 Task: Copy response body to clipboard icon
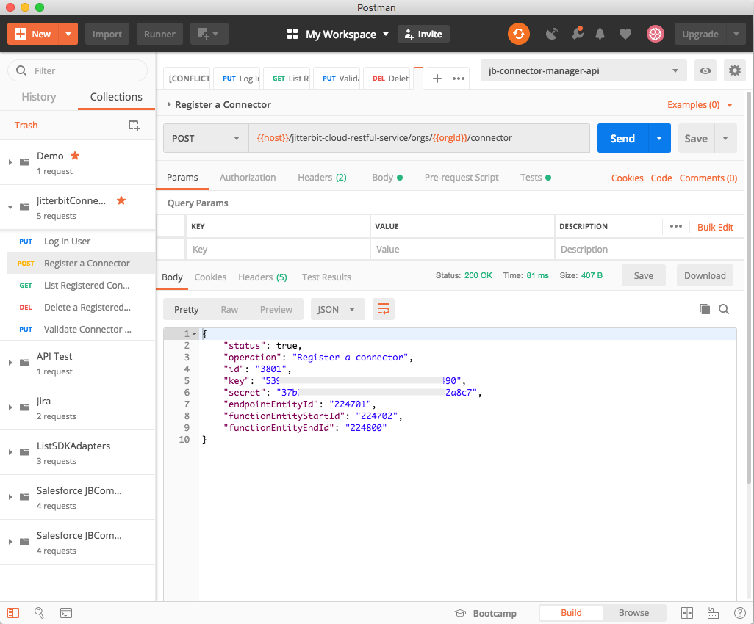tap(704, 309)
